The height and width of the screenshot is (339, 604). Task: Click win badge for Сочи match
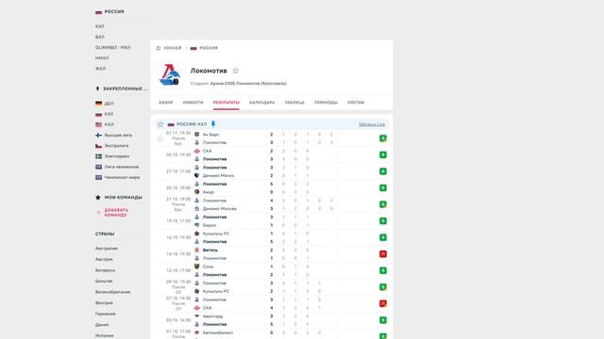[x=383, y=270]
